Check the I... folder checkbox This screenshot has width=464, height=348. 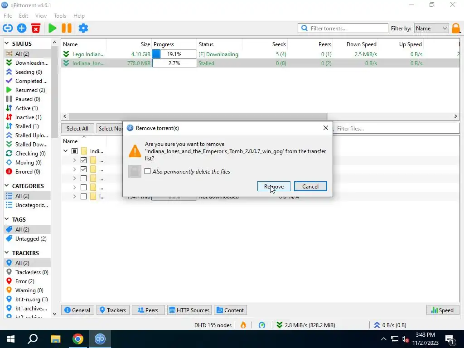pyautogui.click(x=84, y=197)
